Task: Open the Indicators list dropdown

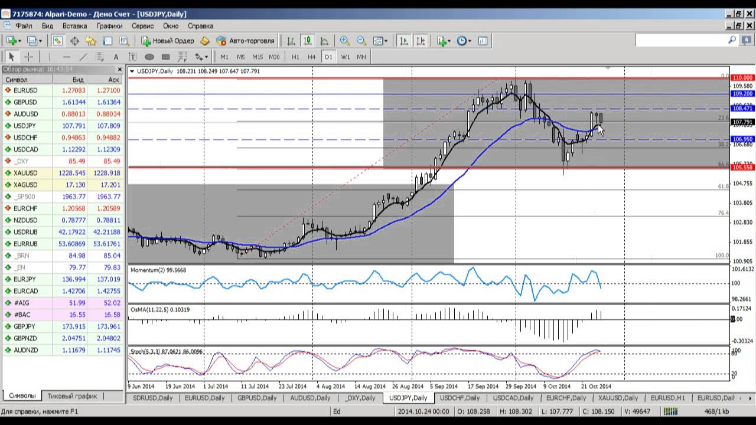Action: tap(444, 41)
